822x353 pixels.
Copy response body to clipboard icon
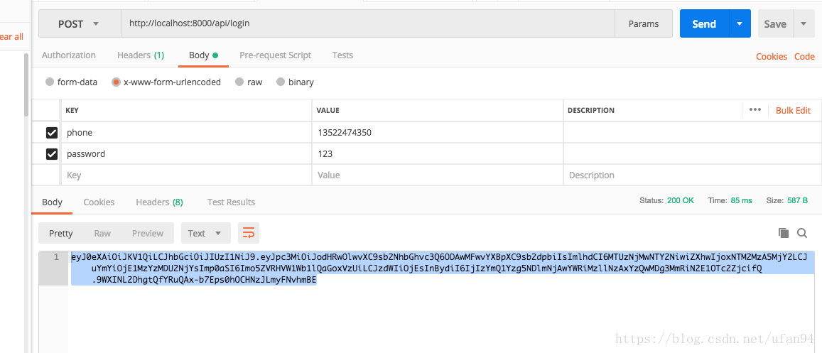click(783, 233)
